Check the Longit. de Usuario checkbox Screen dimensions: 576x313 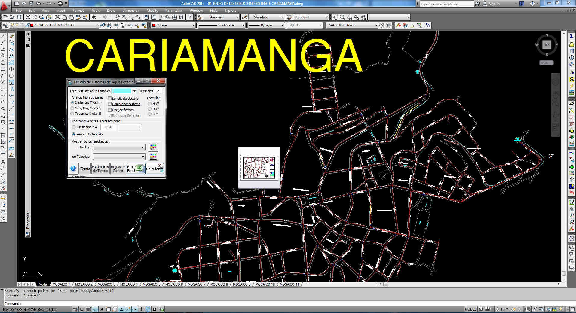(x=110, y=99)
